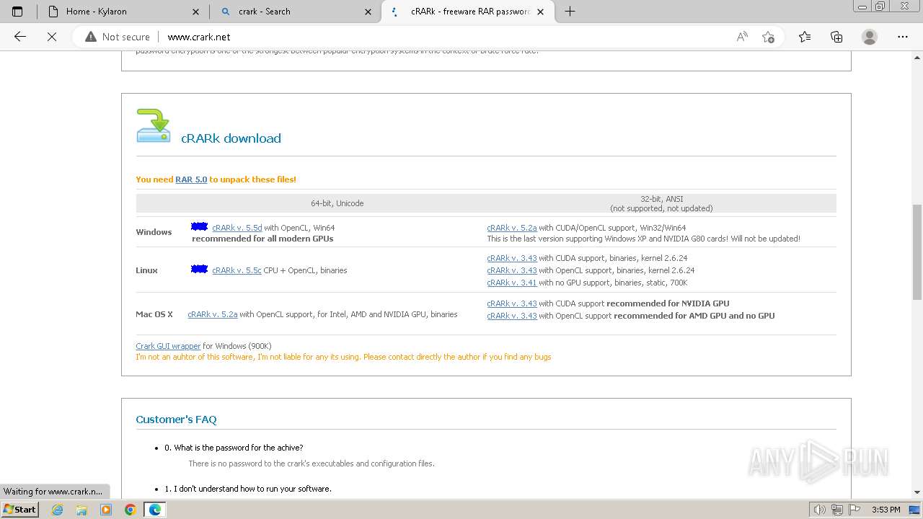The width and height of the screenshot is (923, 519).
Task: Open Read aloud icon in address bar
Action: (742, 37)
